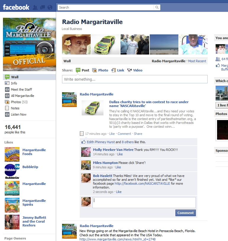Open the notifications globe icon
Viewport: 228px width, 241px height.
pyautogui.click(x=50, y=7)
